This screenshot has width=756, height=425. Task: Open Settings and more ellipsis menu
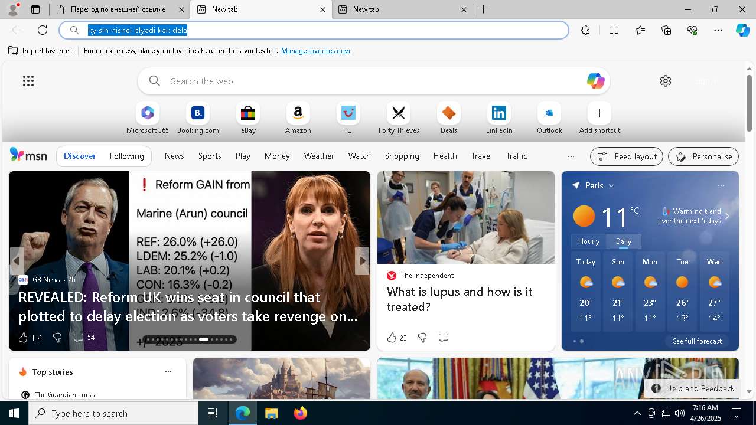click(x=718, y=30)
